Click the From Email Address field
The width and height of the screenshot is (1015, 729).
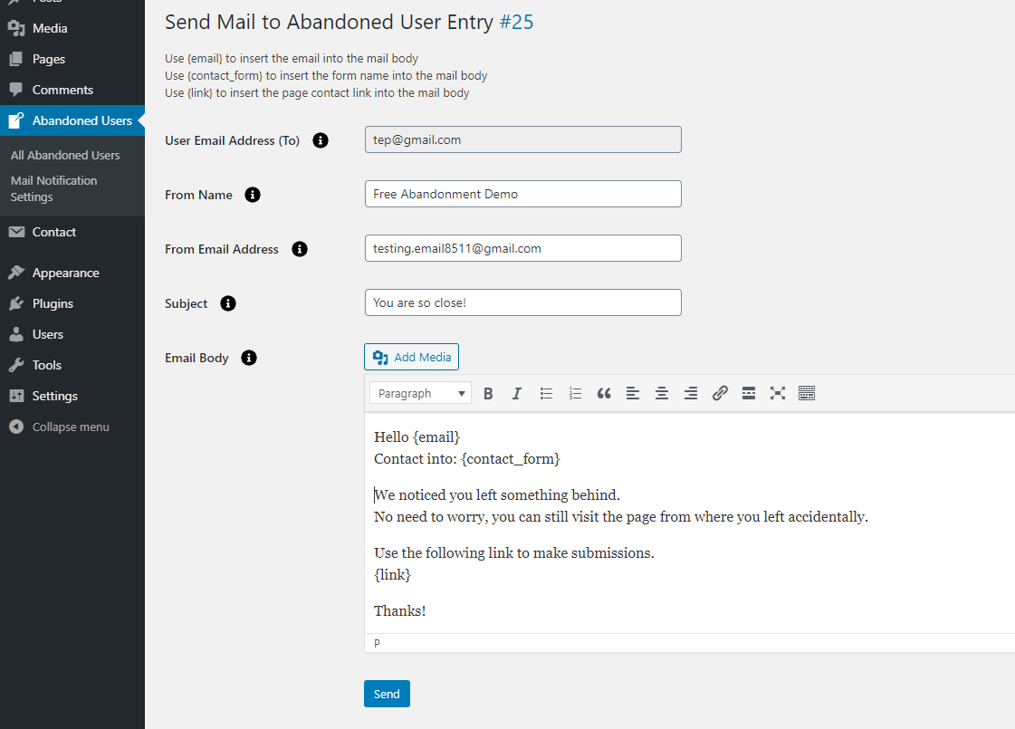click(x=522, y=248)
